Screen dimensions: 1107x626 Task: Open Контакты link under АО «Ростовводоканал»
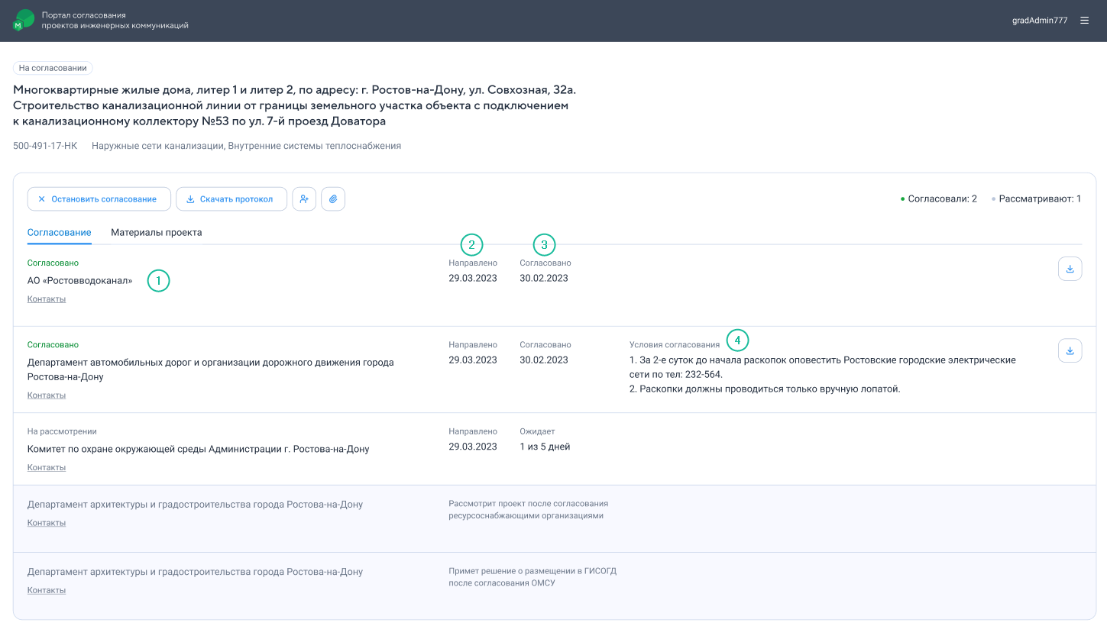[47, 299]
